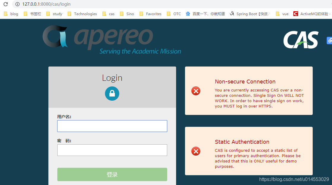The image size is (332, 185).
Task: Focus the address bar URL 127.0.0.1:8080/cas/login
Action: coord(46,4)
